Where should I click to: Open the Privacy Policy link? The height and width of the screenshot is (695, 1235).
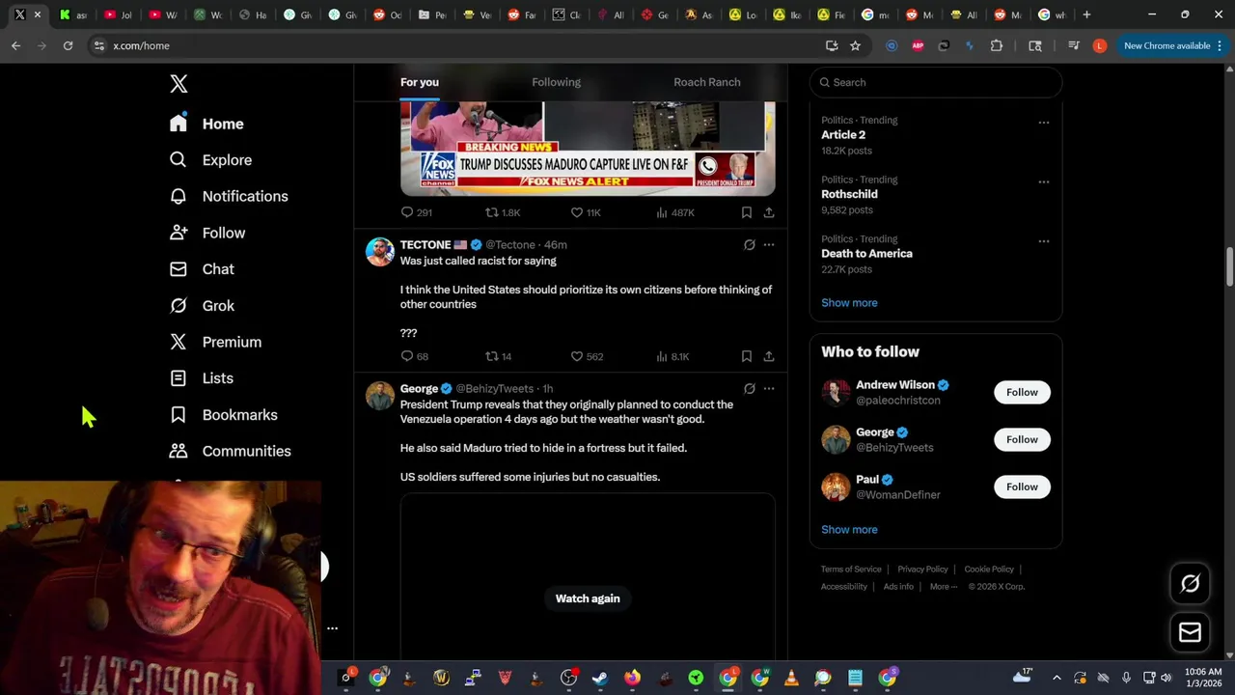click(x=922, y=570)
